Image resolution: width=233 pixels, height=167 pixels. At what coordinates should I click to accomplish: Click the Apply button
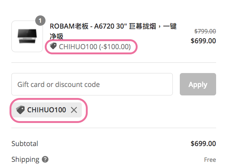(x=198, y=84)
